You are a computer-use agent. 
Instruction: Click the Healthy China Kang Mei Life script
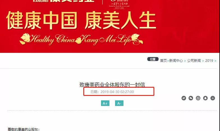81,39
